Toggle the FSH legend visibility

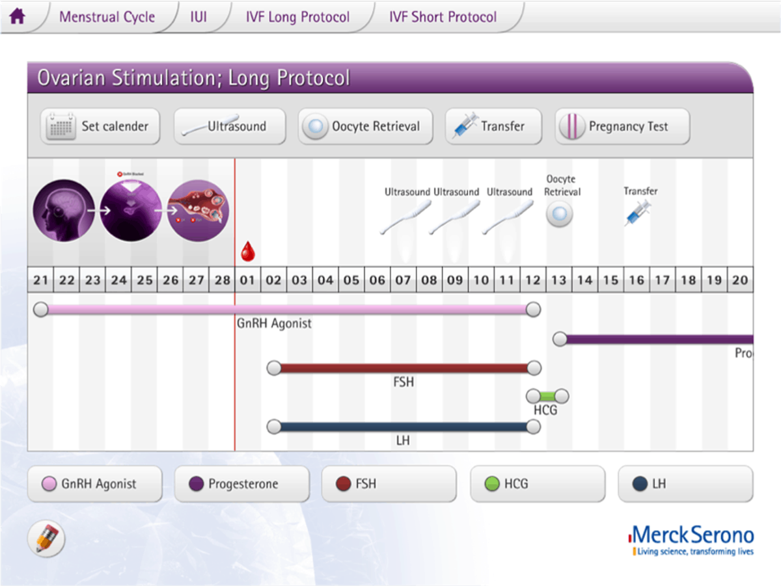point(389,484)
